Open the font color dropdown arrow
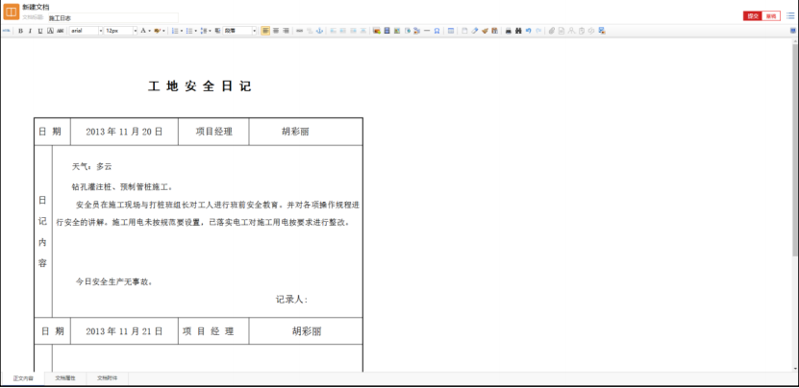The image size is (799, 388). (x=149, y=31)
